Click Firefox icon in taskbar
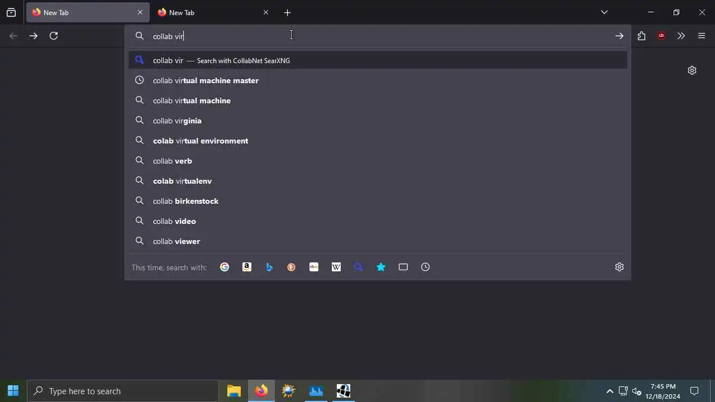Viewport: 715px width, 402px height. 261,391
